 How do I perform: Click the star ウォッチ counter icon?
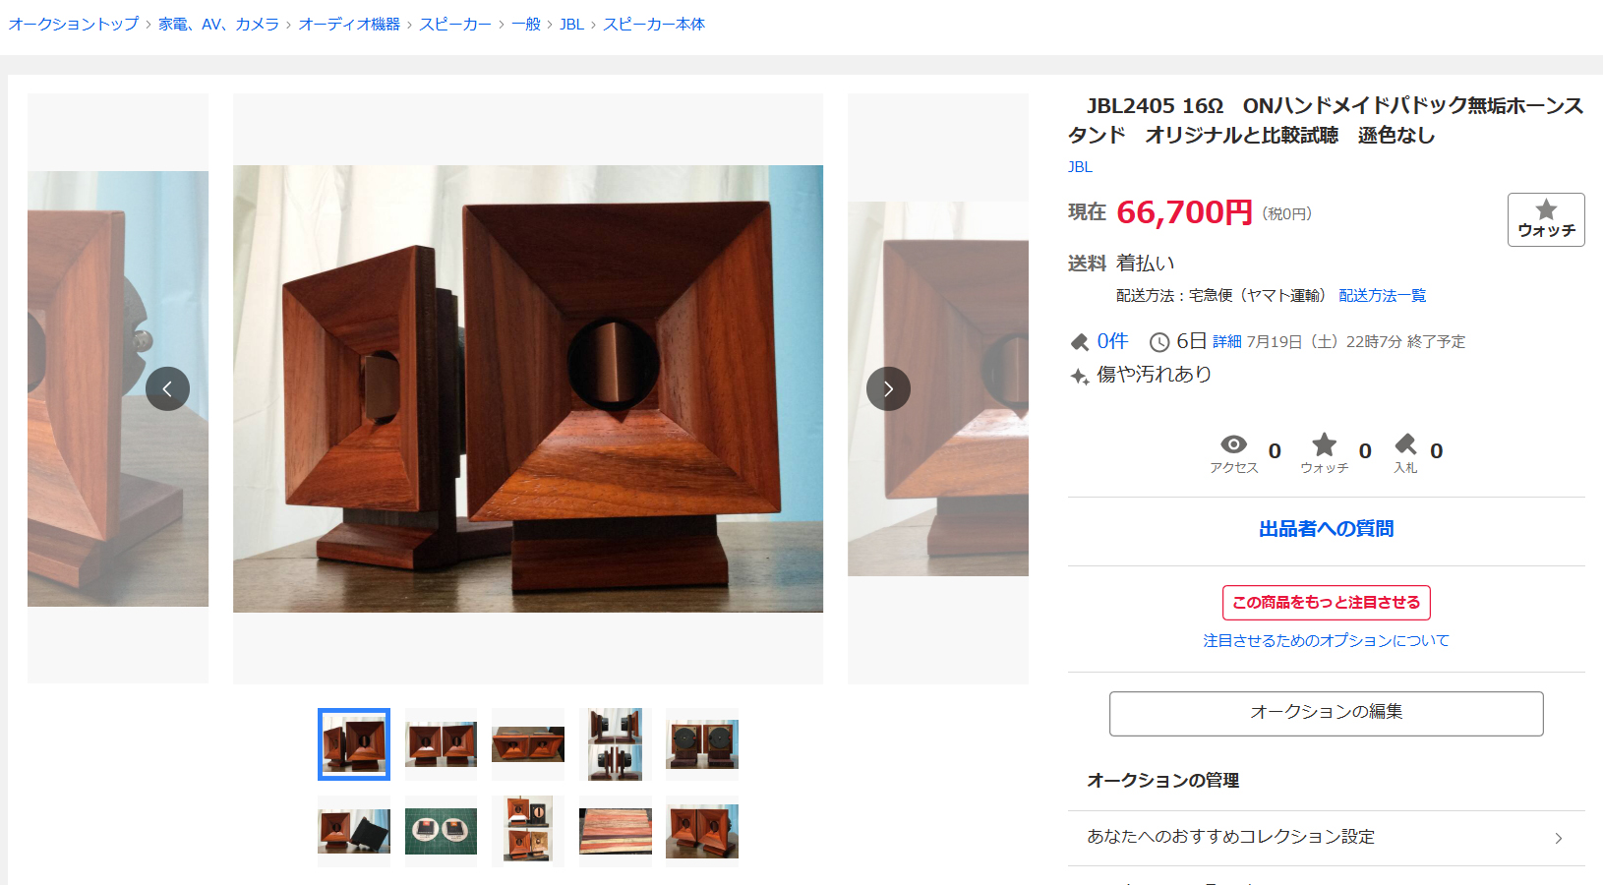(1325, 444)
